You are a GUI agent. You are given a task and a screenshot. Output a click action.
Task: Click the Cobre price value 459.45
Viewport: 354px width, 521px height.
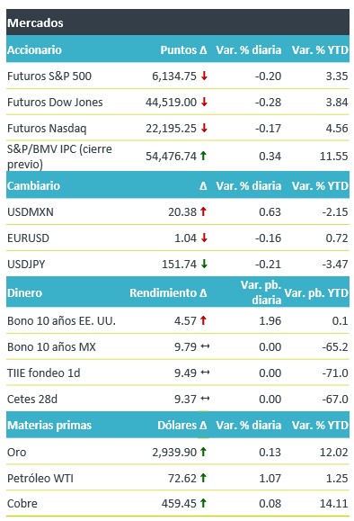[179, 503]
